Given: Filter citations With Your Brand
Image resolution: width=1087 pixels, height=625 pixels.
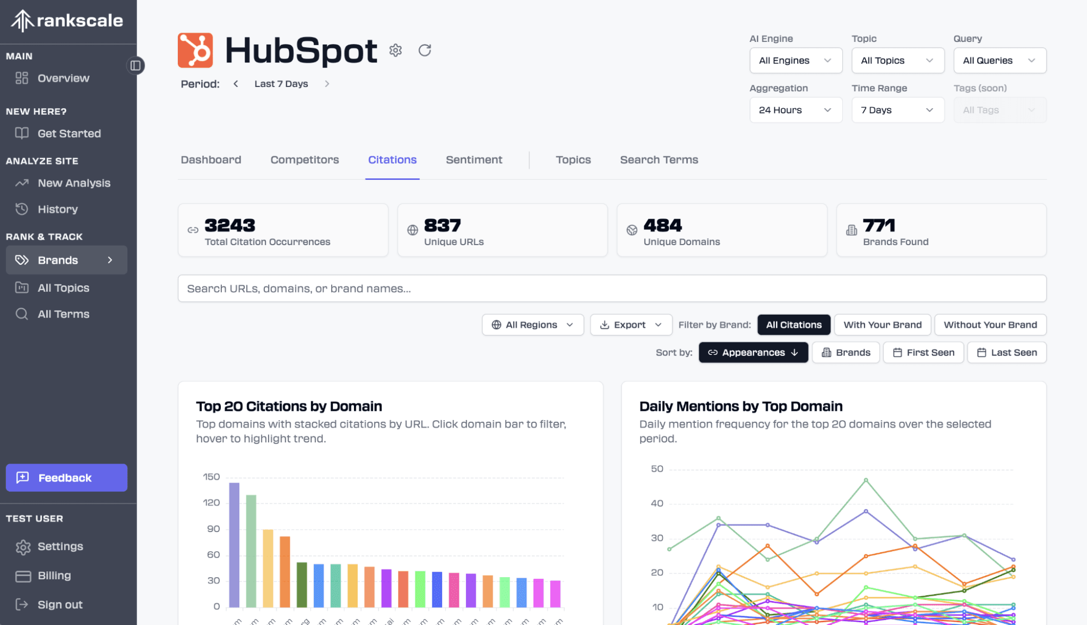Looking at the screenshot, I should (x=882, y=324).
